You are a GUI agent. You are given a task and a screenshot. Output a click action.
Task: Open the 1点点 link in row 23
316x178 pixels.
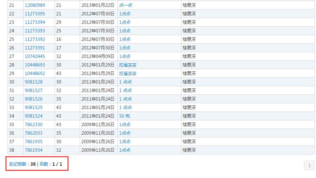click(x=125, y=22)
